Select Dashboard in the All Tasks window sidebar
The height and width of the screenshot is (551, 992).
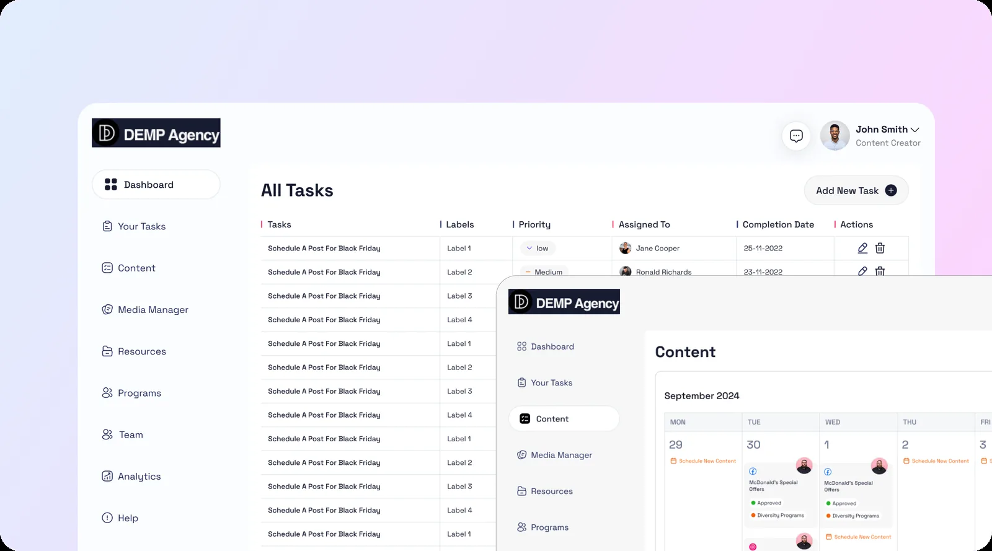156,185
